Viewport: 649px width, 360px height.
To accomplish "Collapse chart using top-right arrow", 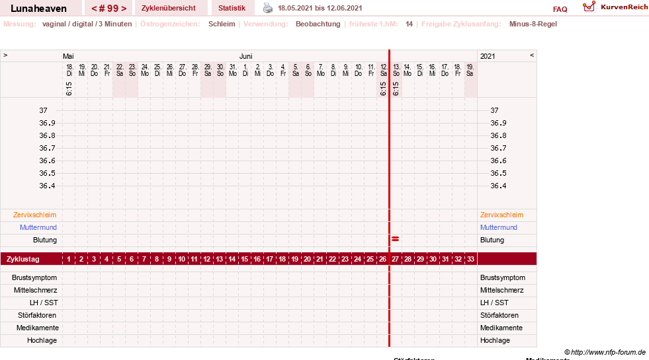I will point(532,55).
